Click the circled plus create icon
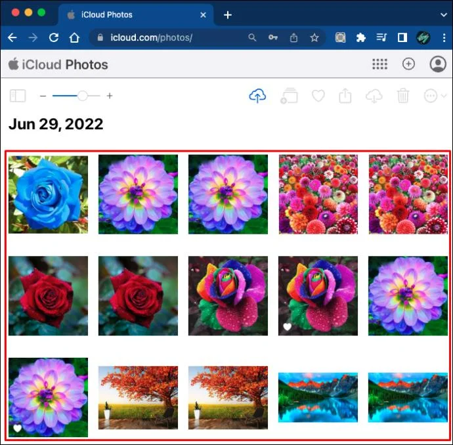This screenshot has width=453, height=445. click(408, 64)
